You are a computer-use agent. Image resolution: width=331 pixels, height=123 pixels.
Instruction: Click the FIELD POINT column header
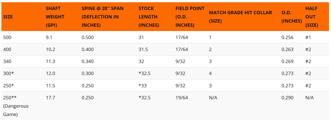[190, 17]
